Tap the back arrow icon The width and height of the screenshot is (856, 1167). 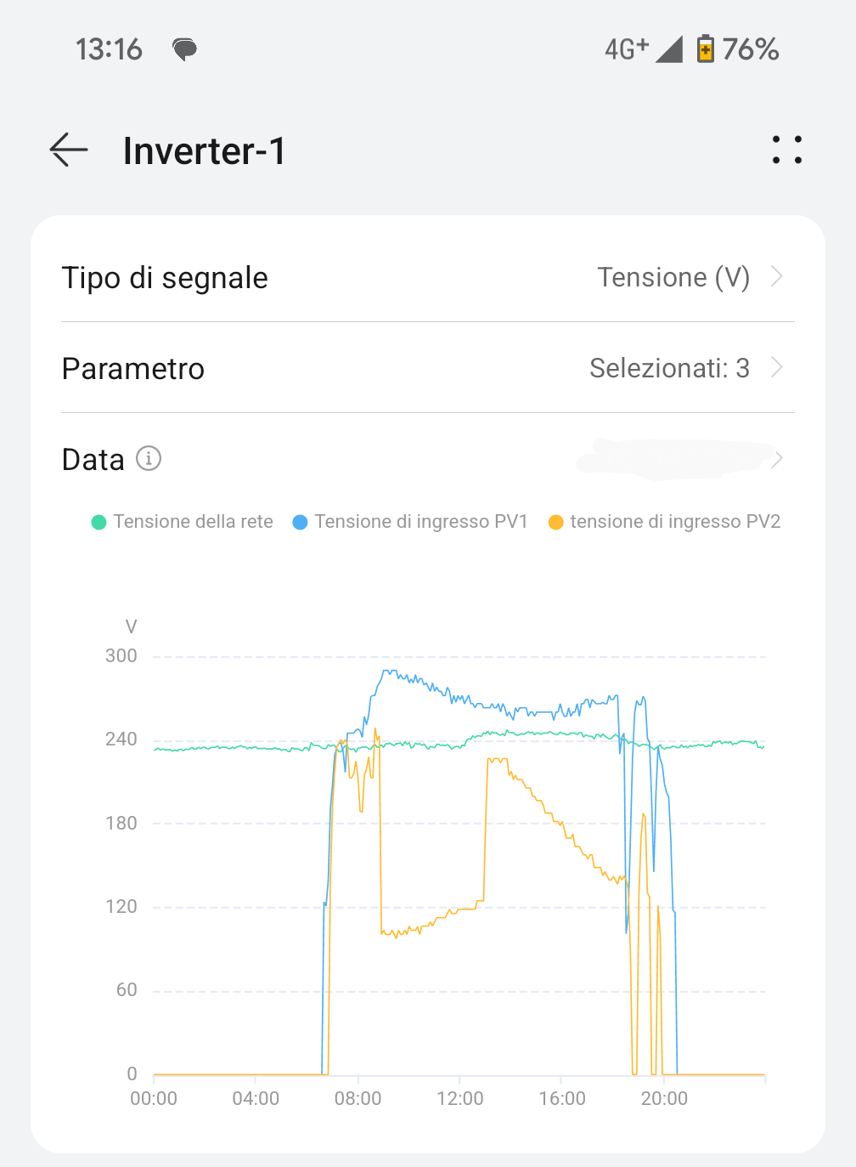[69, 150]
